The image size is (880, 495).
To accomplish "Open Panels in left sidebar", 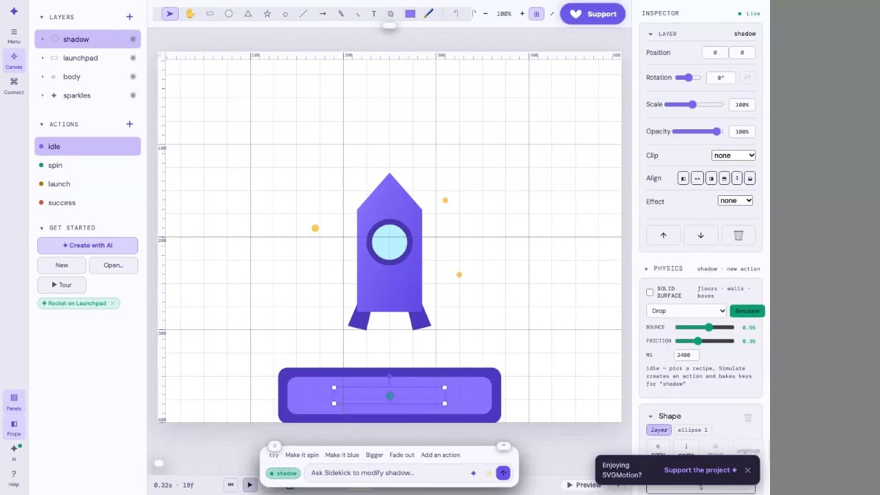I will [14, 402].
